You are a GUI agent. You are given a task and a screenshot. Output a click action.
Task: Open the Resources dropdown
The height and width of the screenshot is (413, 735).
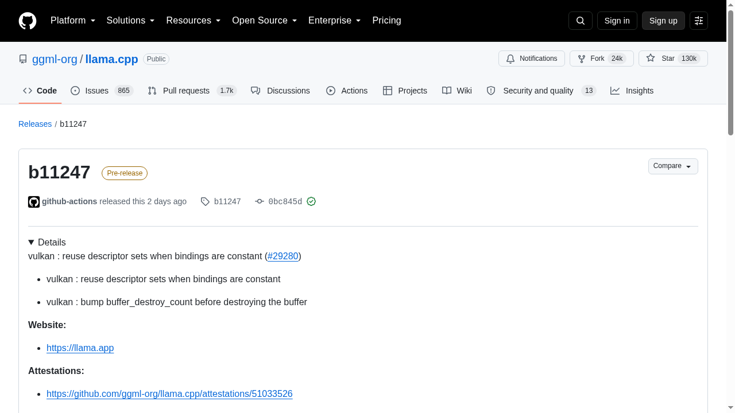tap(194, 21)
